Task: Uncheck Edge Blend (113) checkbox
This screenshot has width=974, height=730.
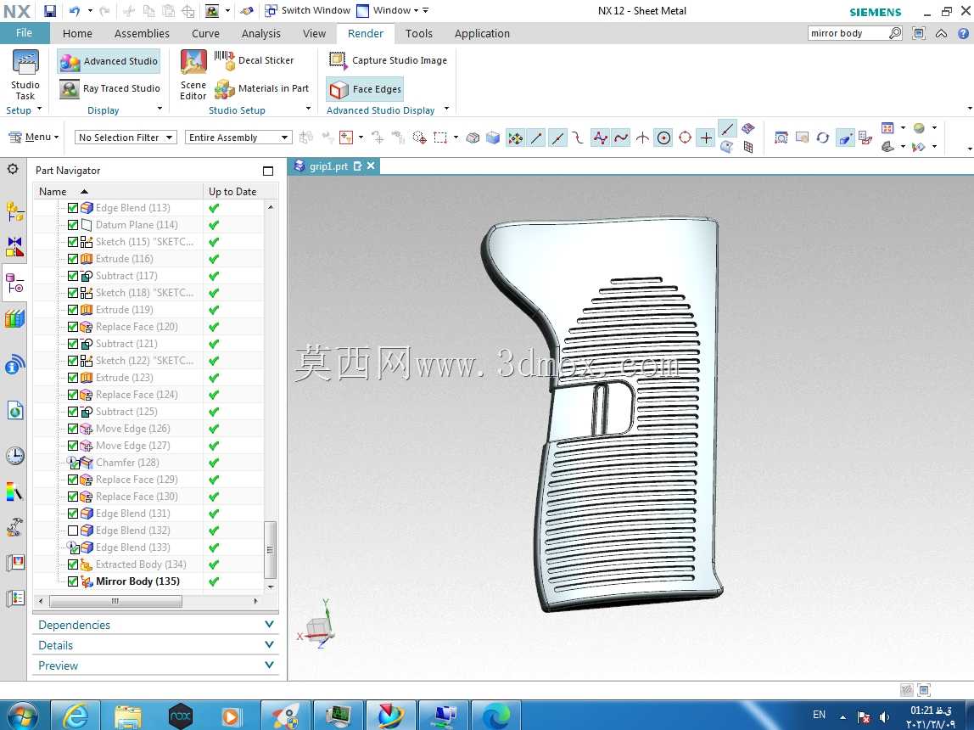Action: pyautogui.click(x=73, y=207)
